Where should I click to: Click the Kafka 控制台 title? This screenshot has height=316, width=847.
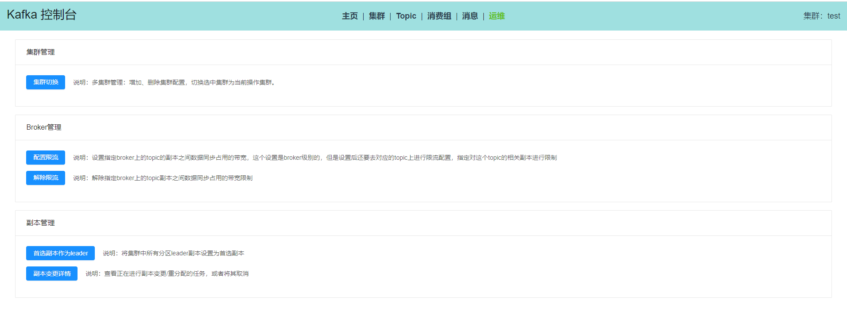[42, 15]
